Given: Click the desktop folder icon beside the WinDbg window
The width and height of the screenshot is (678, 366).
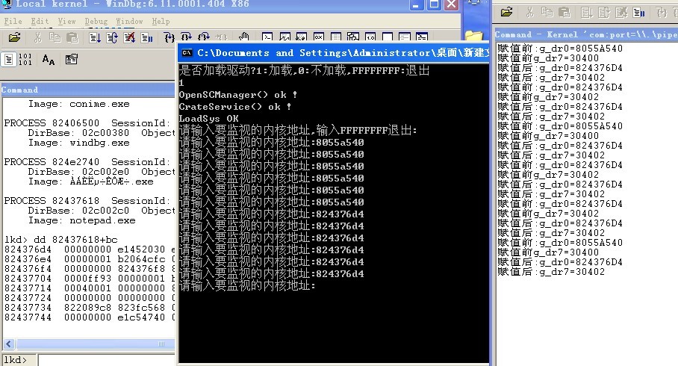Looking at the screenshot, I should pos(474,37).
